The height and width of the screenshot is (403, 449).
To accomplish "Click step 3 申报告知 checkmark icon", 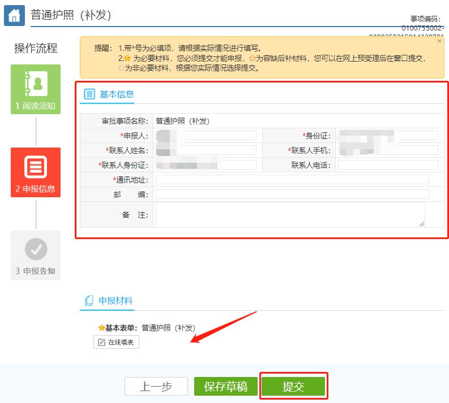I will [36, 249].
